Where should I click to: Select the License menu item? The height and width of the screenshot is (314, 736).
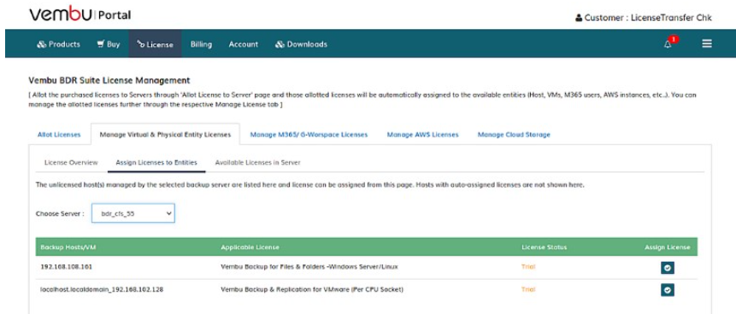tap(156, 44)
